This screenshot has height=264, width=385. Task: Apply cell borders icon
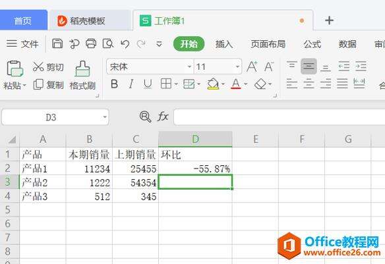(x=166, y=84)
